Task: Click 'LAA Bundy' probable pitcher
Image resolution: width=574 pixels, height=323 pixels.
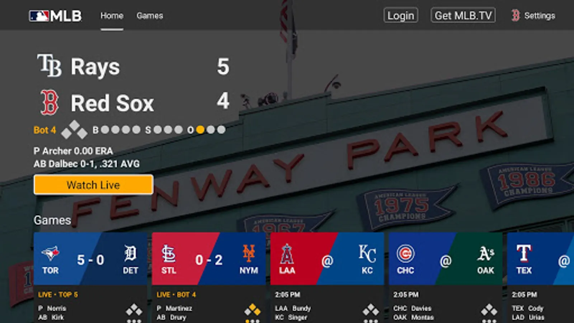Action: point(293,308)
